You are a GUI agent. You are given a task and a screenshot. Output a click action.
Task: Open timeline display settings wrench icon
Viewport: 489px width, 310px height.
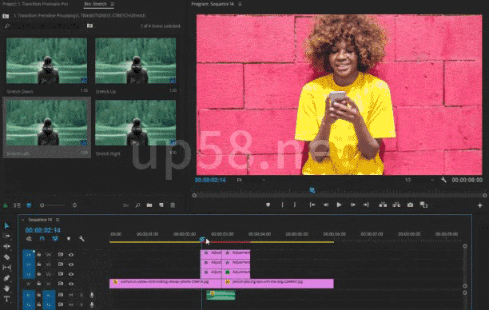tap(81, 239)
